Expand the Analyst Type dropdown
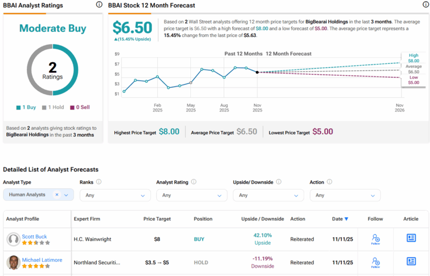Screen dimensions: 430x276 (x=67, y=195)
